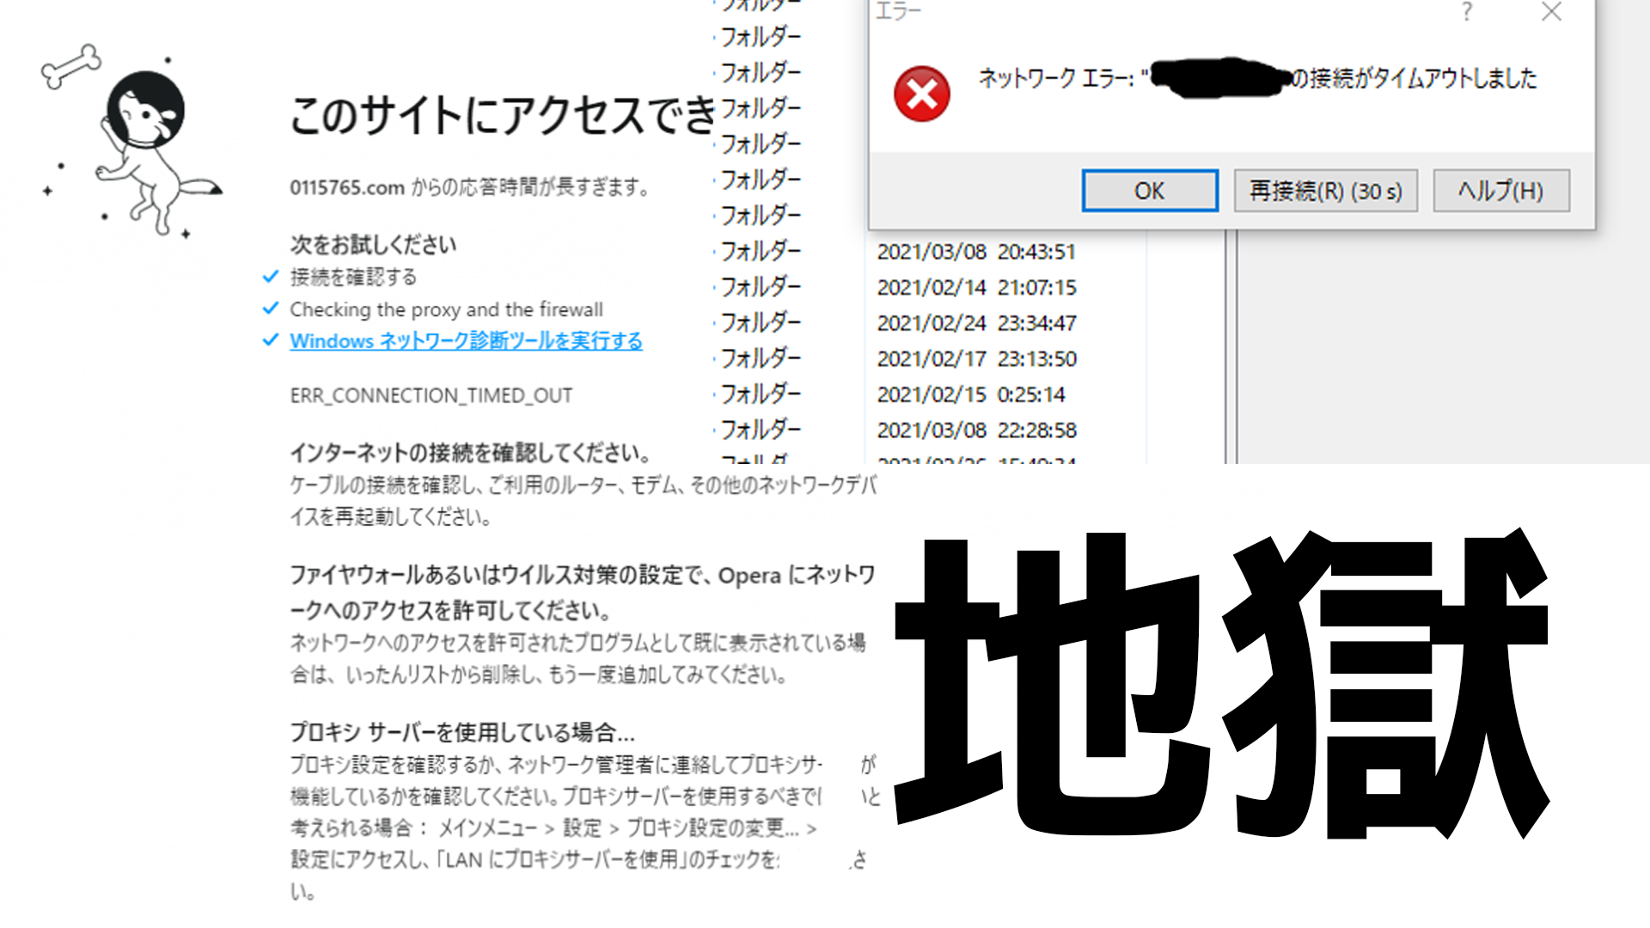The width and height of the screenshot is (1650, 928).
Task: Click the ファイヤウォール Opera access heading
Action: (x=582, y=592)
